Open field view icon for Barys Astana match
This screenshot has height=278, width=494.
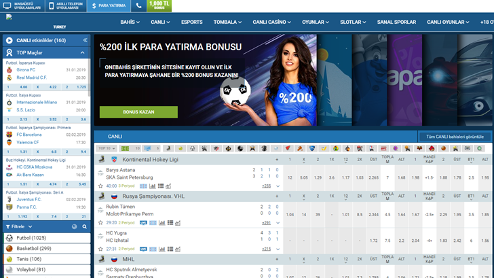coord(143,186)
